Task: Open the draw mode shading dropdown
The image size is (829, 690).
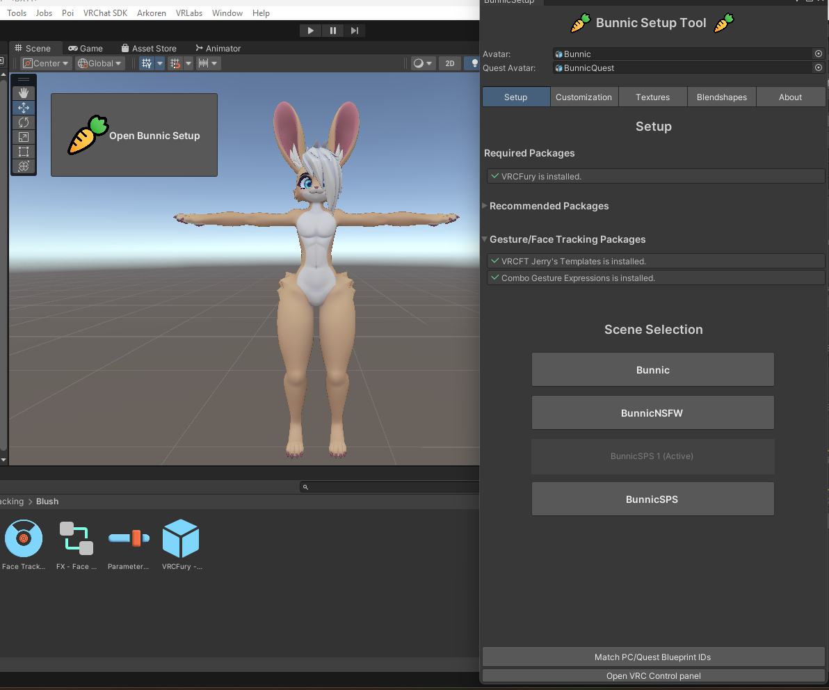Action: click(423, 63)
